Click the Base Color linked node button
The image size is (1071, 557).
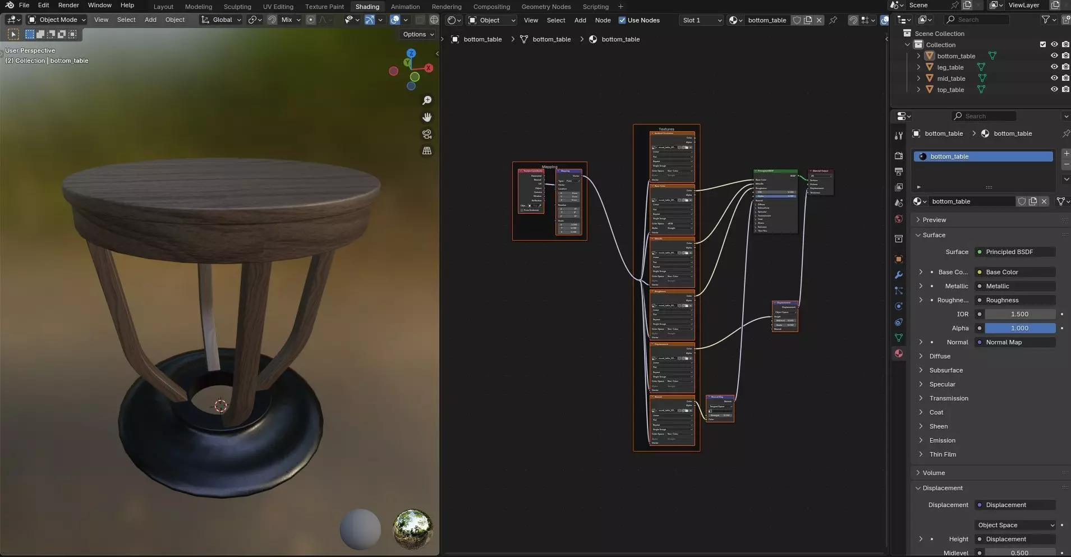coord(1015,272)
